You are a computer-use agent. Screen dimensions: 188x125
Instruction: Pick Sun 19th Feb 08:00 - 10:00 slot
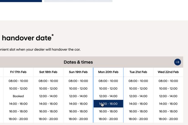[x=78, y=81]
